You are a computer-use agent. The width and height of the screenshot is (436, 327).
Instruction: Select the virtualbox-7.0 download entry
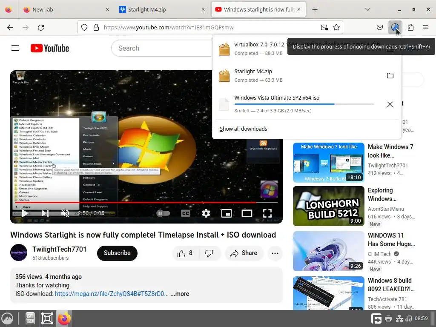point(307,49)
